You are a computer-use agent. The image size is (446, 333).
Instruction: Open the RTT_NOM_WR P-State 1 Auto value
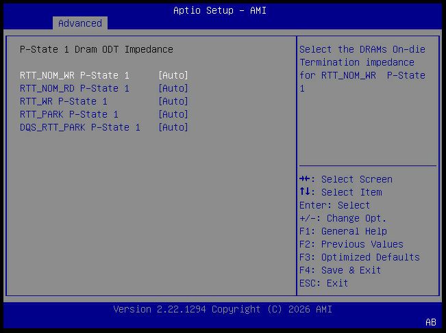click(x=173, y=75)
